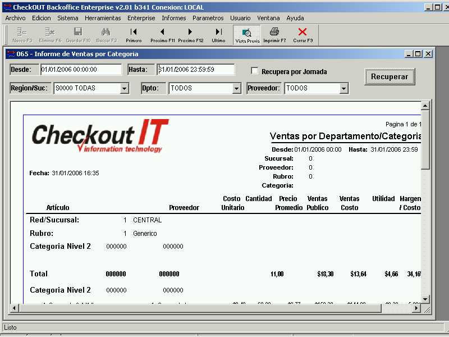Open the Parametros menu
Screen dimensions: 449x337
tap(208, 18)
